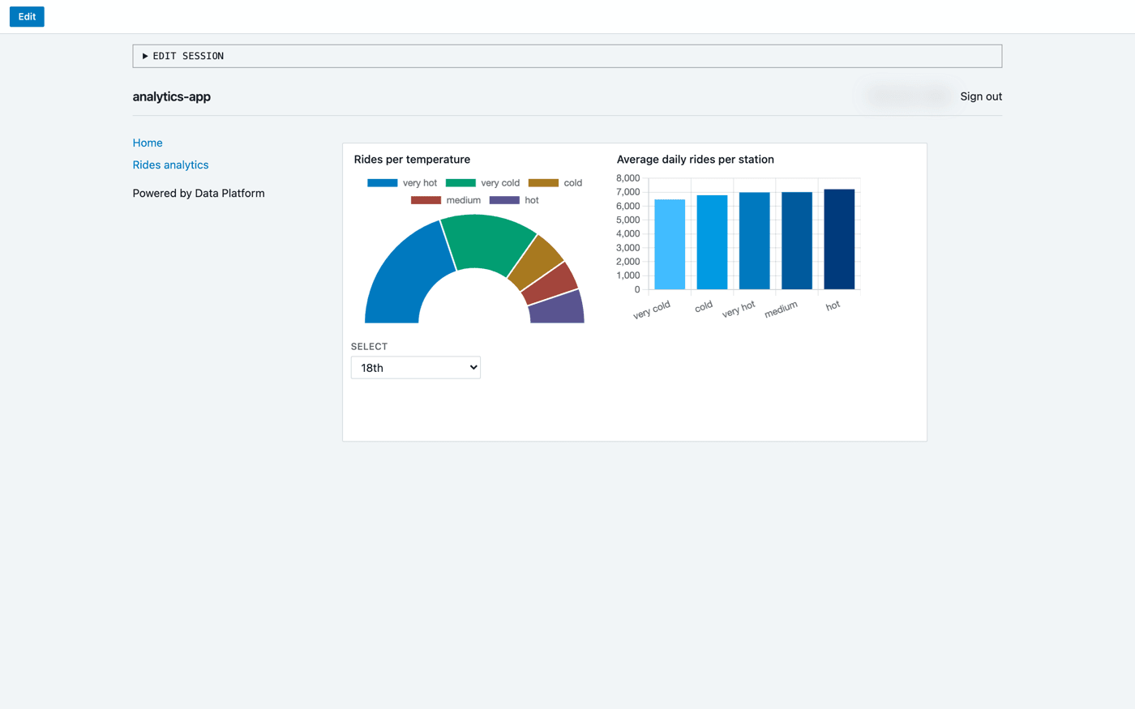Click the 'Powered by Data Platform' text

[x=199, y=193]
